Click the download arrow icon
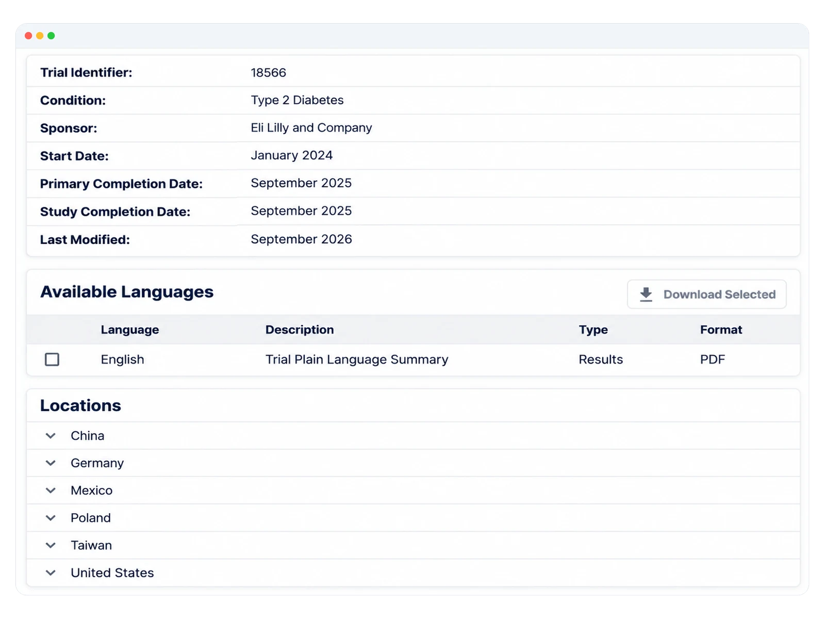Screen dimensions: 825x619 (646, 295)
